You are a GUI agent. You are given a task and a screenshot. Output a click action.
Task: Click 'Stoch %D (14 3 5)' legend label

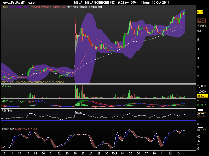click(x=27, y=129)
